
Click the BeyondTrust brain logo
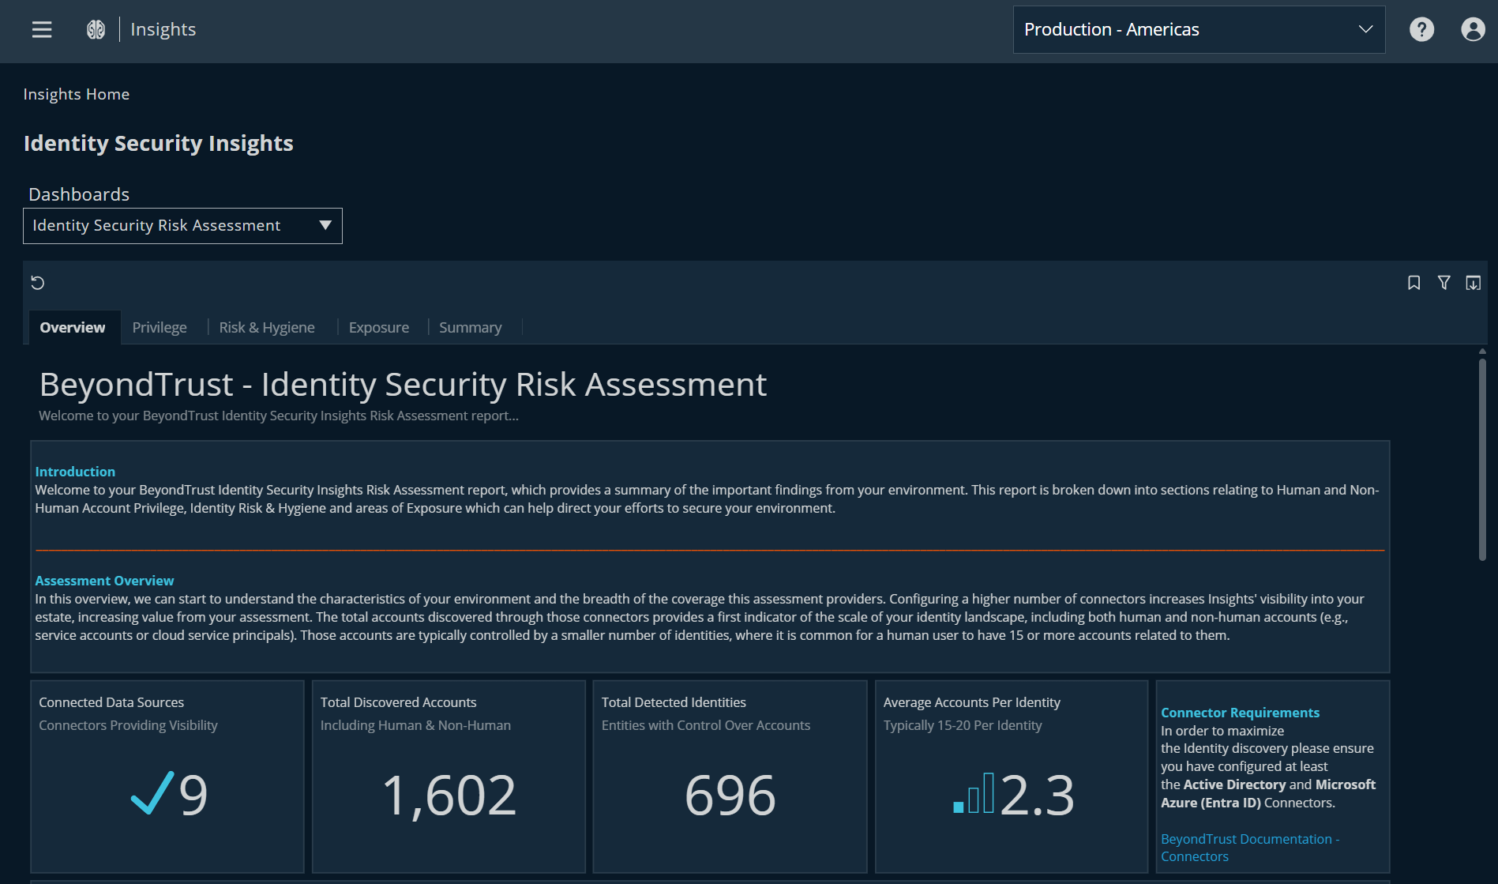pos(96,29)
